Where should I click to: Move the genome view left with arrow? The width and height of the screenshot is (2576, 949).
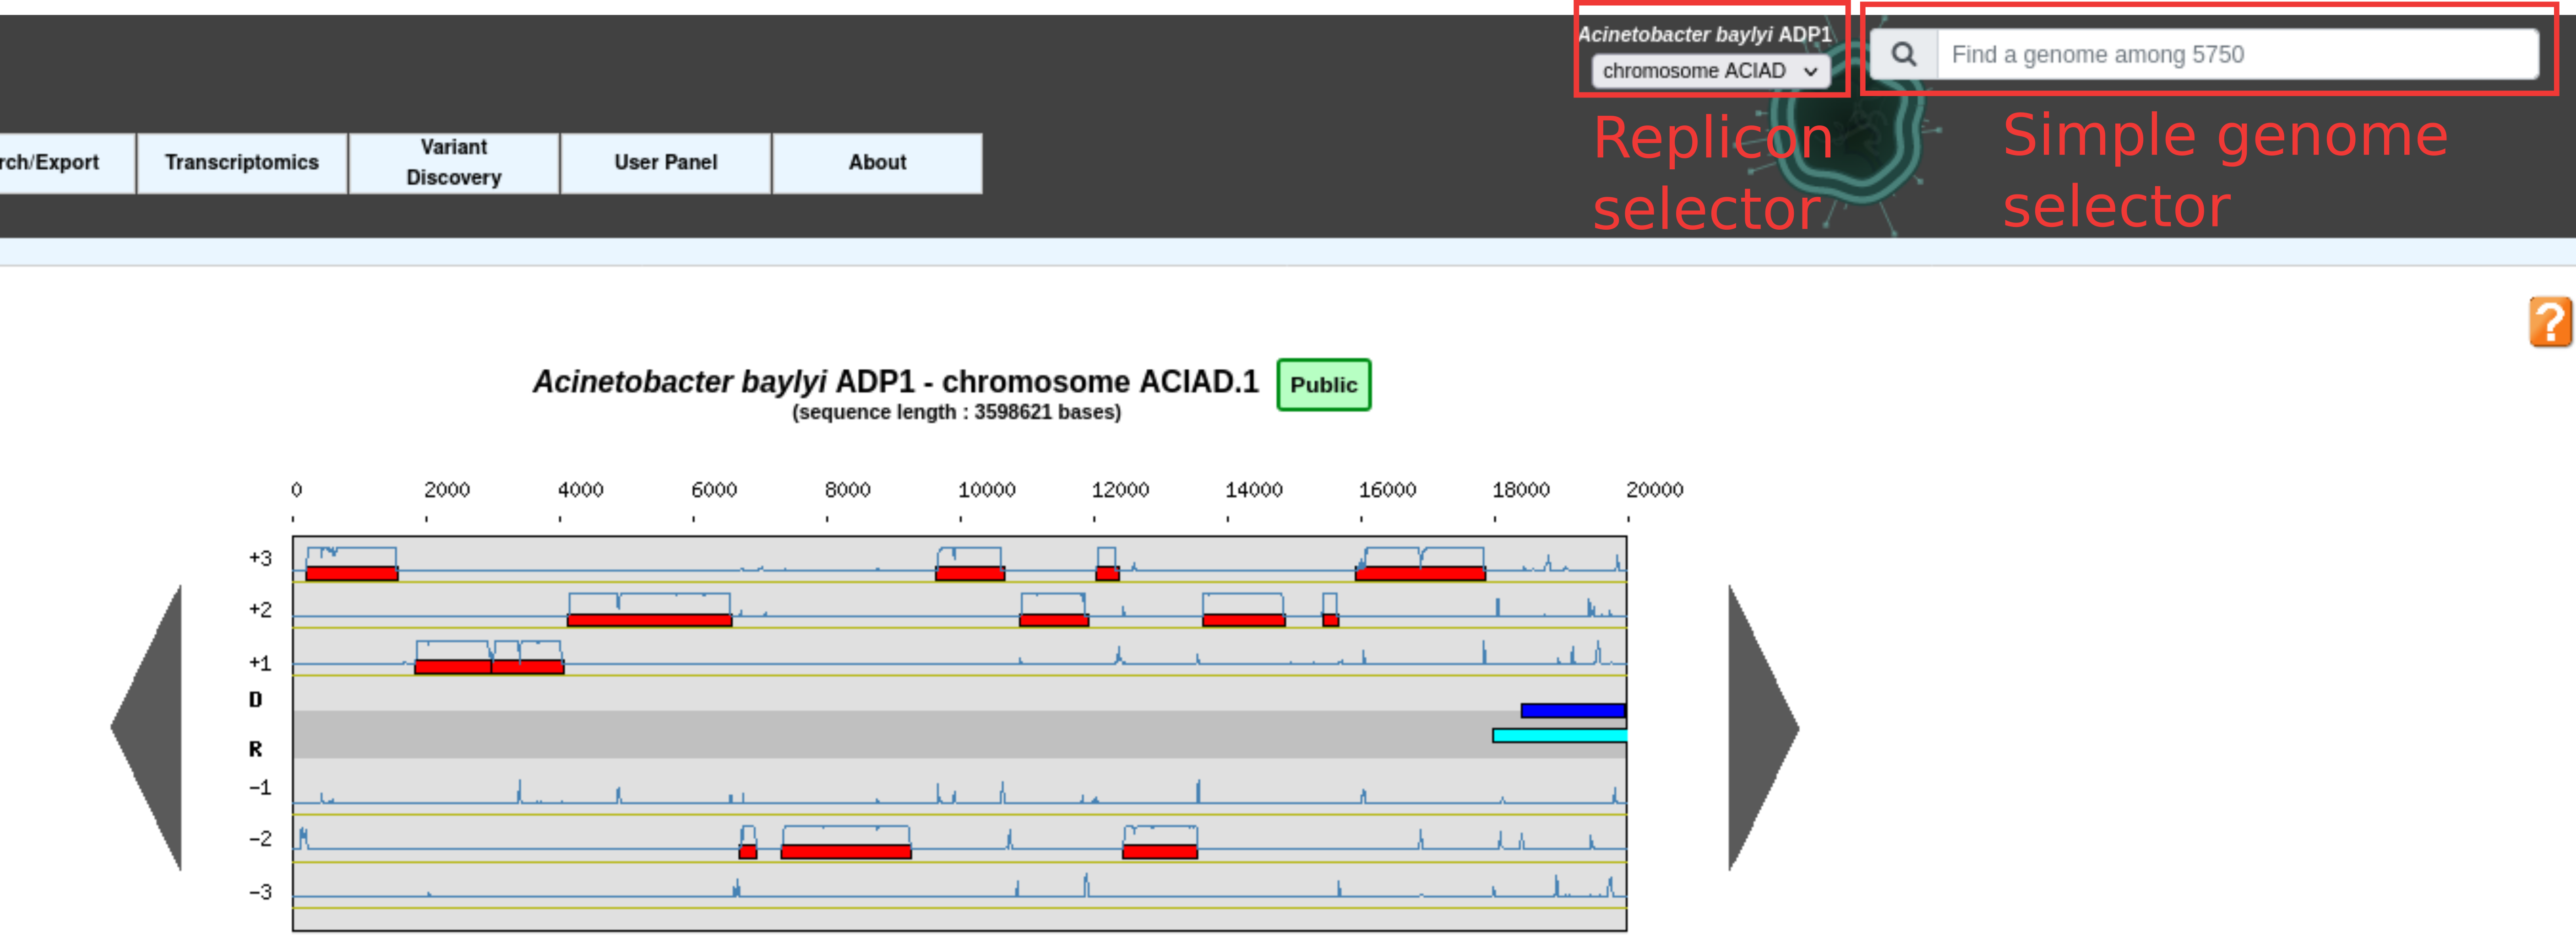(x=147, y=727)
